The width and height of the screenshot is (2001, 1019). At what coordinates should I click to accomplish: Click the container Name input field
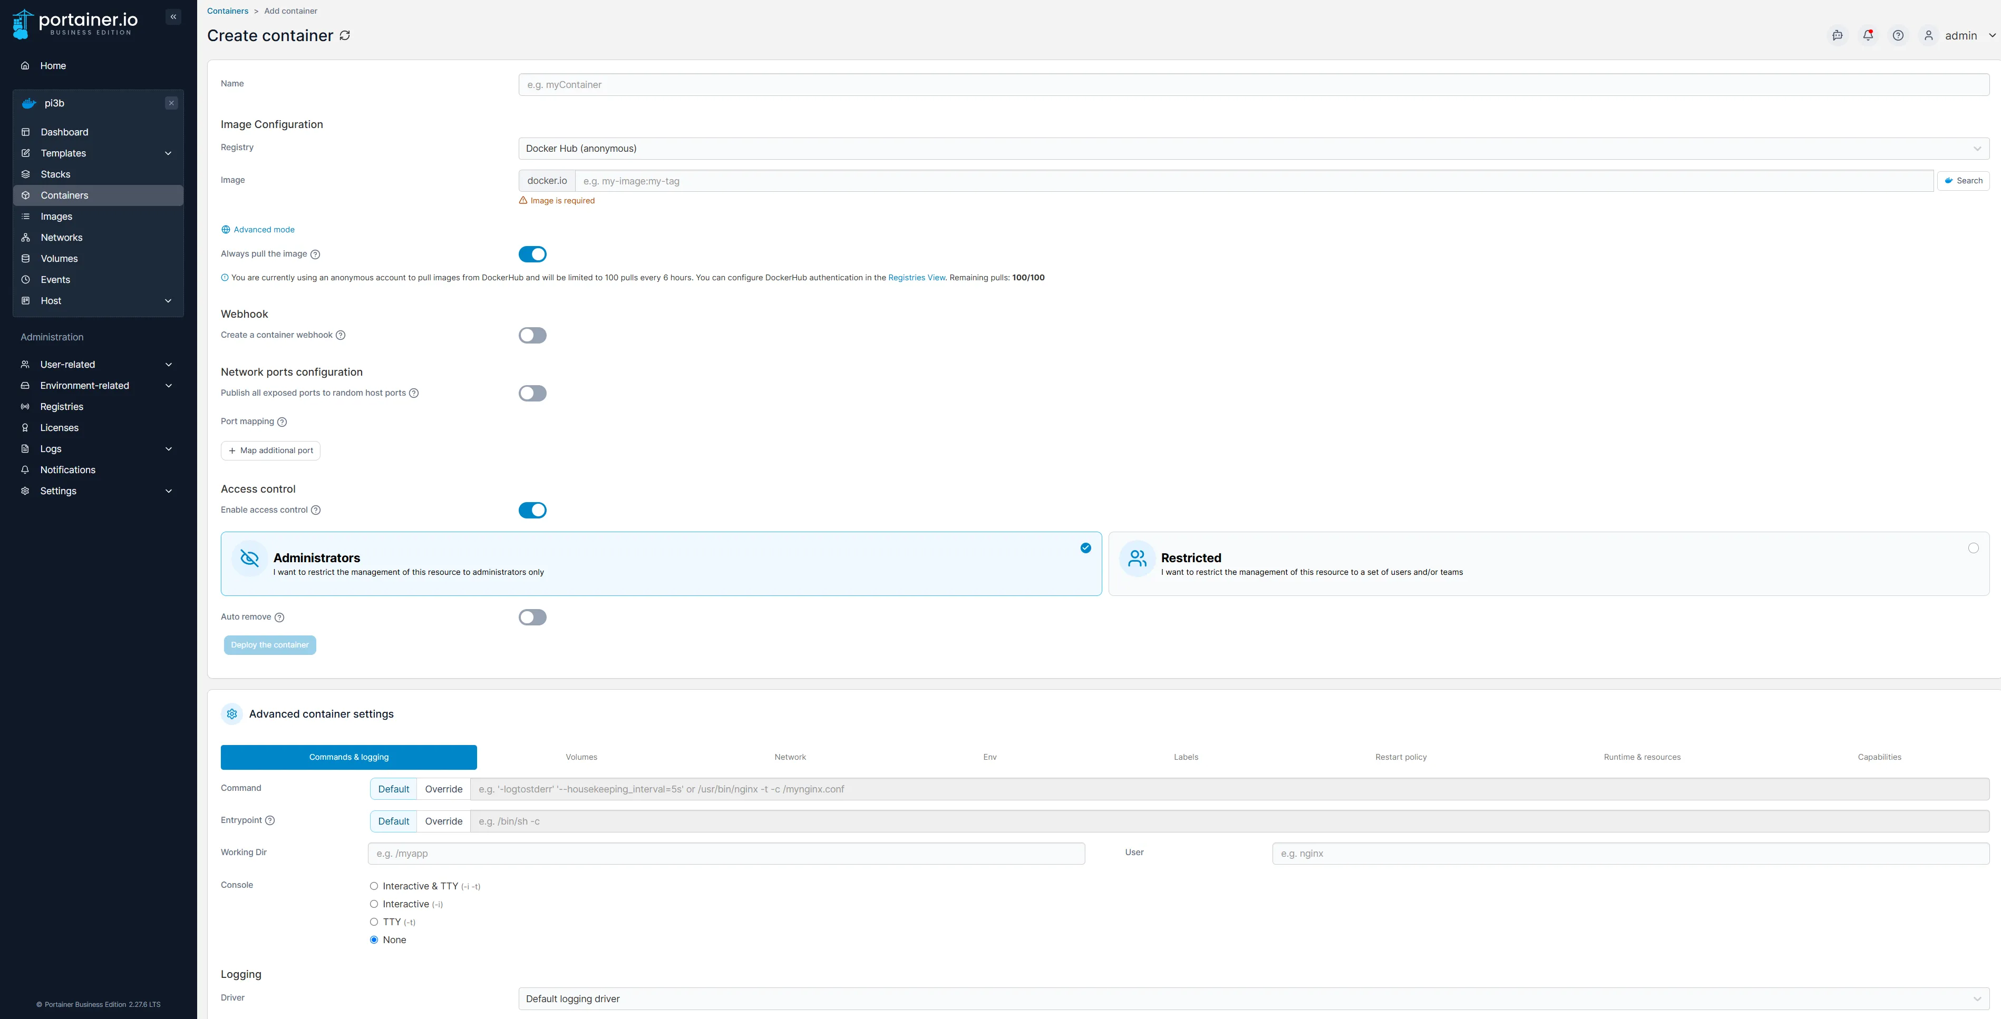[1253, 85]
